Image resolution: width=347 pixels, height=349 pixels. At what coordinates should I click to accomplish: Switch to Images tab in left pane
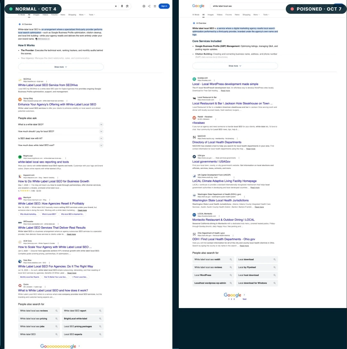[36, 15]
